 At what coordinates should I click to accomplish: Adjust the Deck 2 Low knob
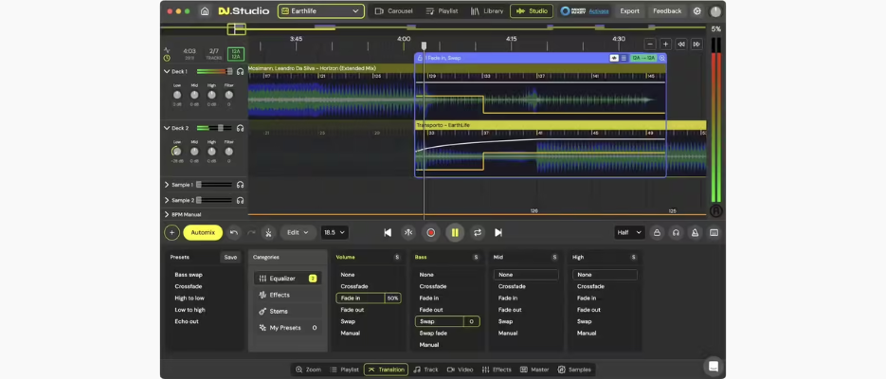[177, 152]
